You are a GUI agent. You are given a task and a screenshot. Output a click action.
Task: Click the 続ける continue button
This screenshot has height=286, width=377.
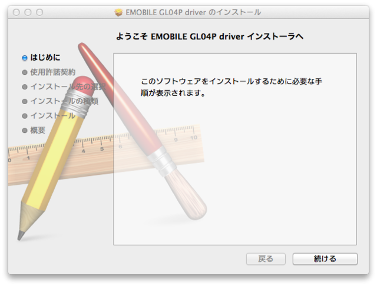point(325,259)
